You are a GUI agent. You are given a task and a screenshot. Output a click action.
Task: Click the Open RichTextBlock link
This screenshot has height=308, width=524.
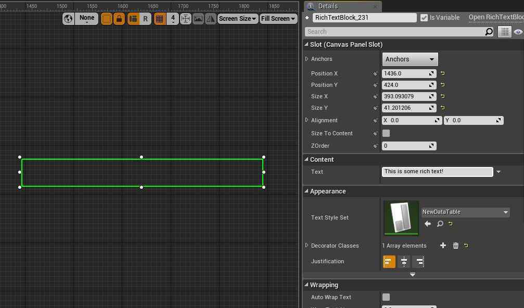pos(496,17)
